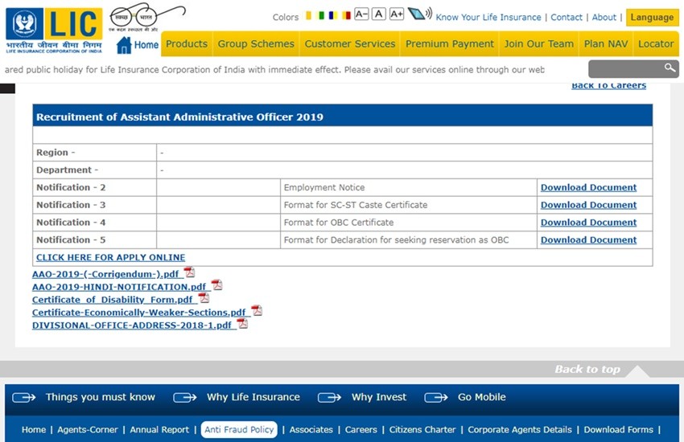This screenshot has height=442, width=684.
Task: Expand Why Life Insurance section
Action: (237, 397)
